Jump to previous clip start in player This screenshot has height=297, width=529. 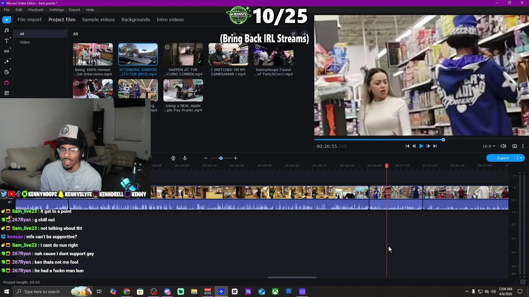pyautogui.click(x=407, y=146)
